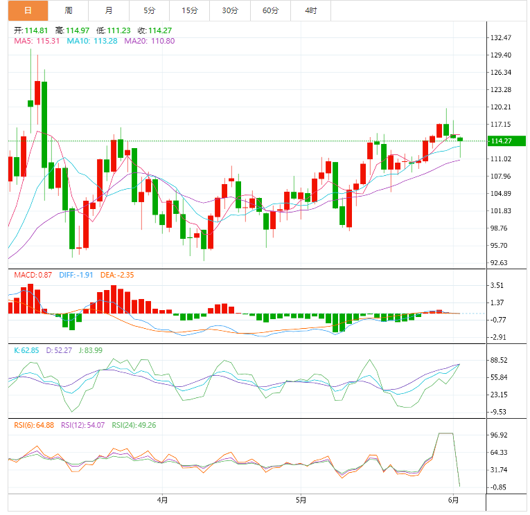Click the 120.21 price axis label

click(501, 107)
